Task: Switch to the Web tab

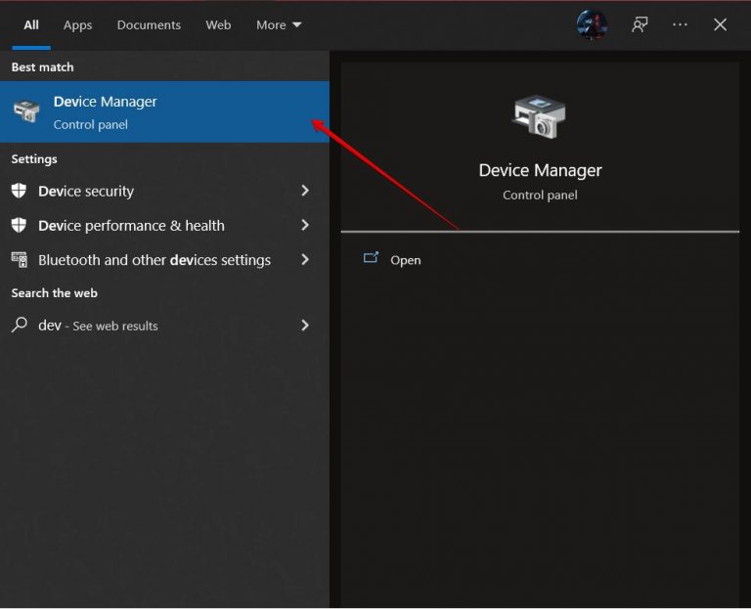Action: [218, 24]
